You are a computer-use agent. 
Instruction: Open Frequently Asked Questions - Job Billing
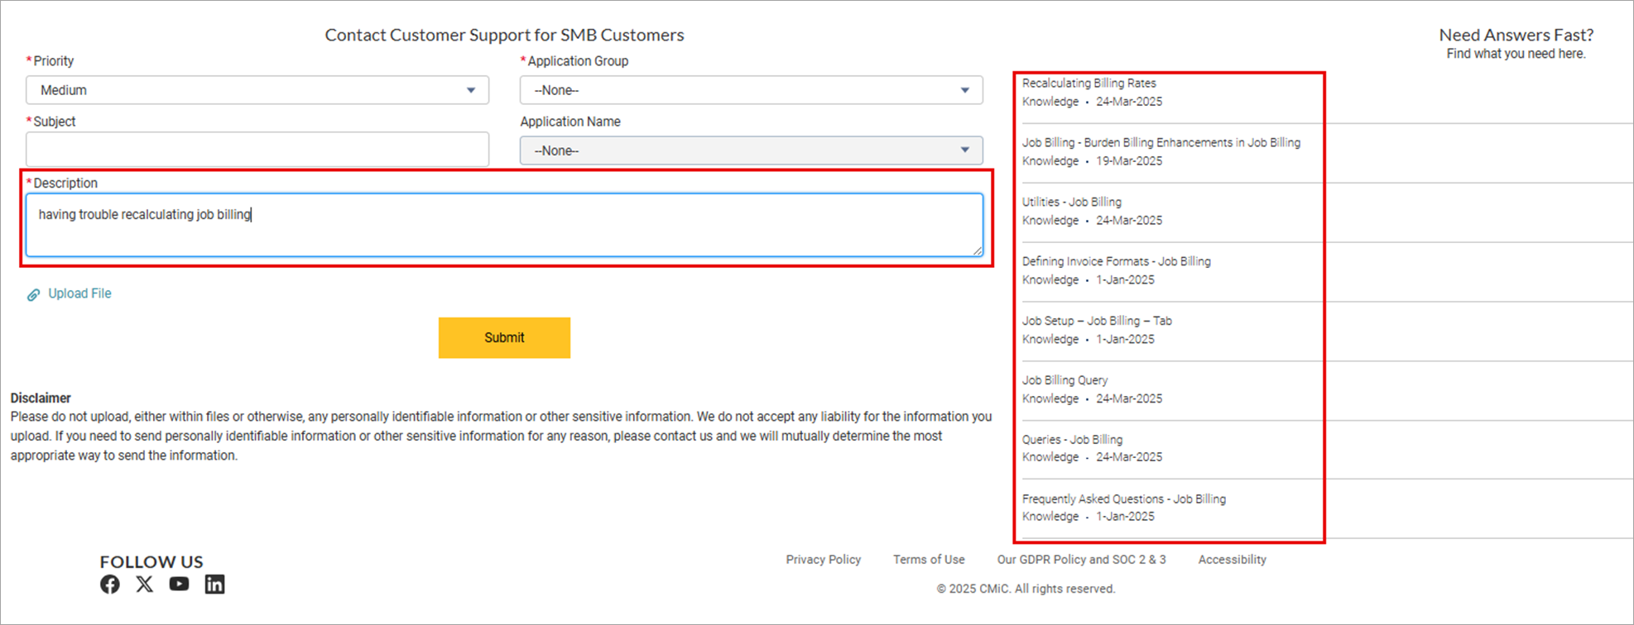point(1123,499)
